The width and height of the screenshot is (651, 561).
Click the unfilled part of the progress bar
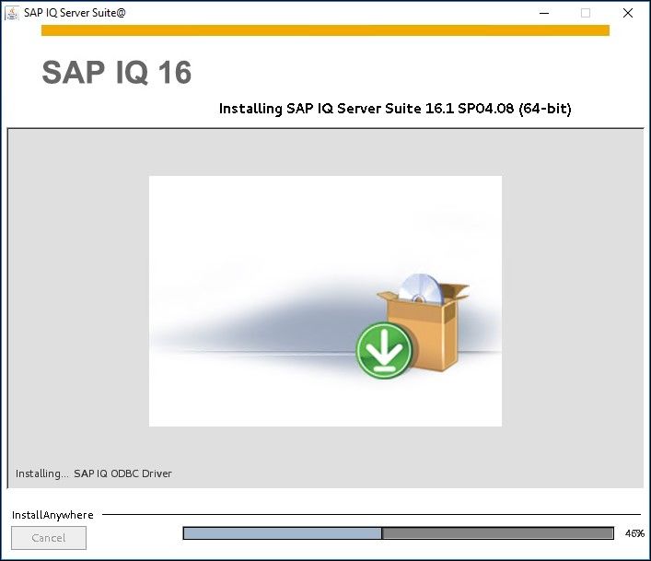coord(497,533)
